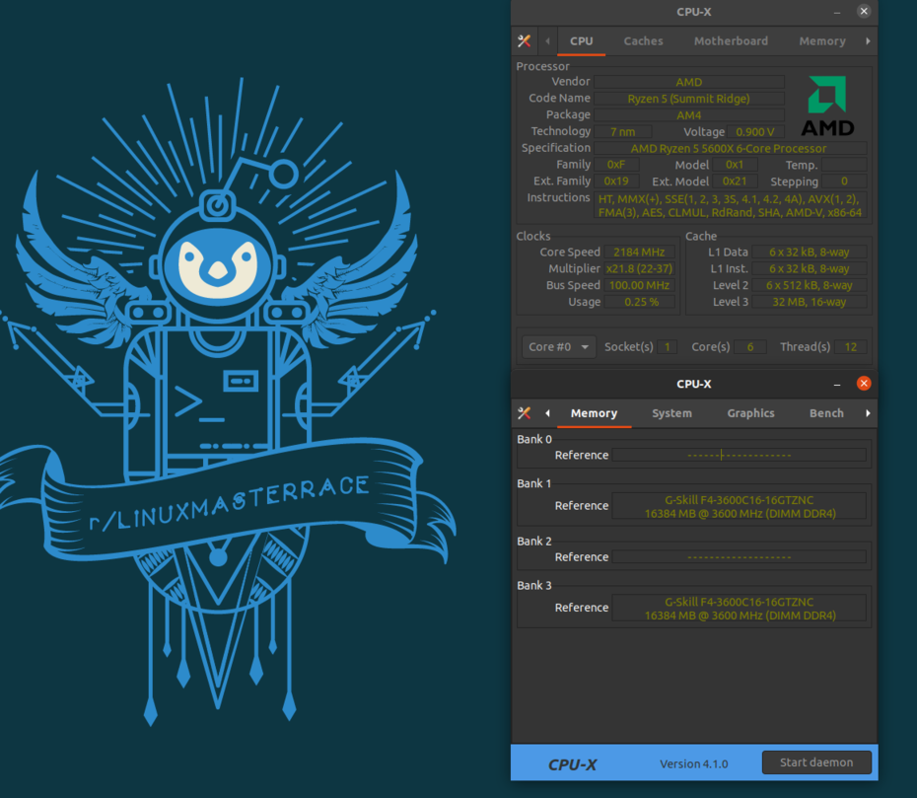Viewport: 917px width, 798px height.
Task: Select the Memory tab next to Motherboard
Action: coord(821,41)
